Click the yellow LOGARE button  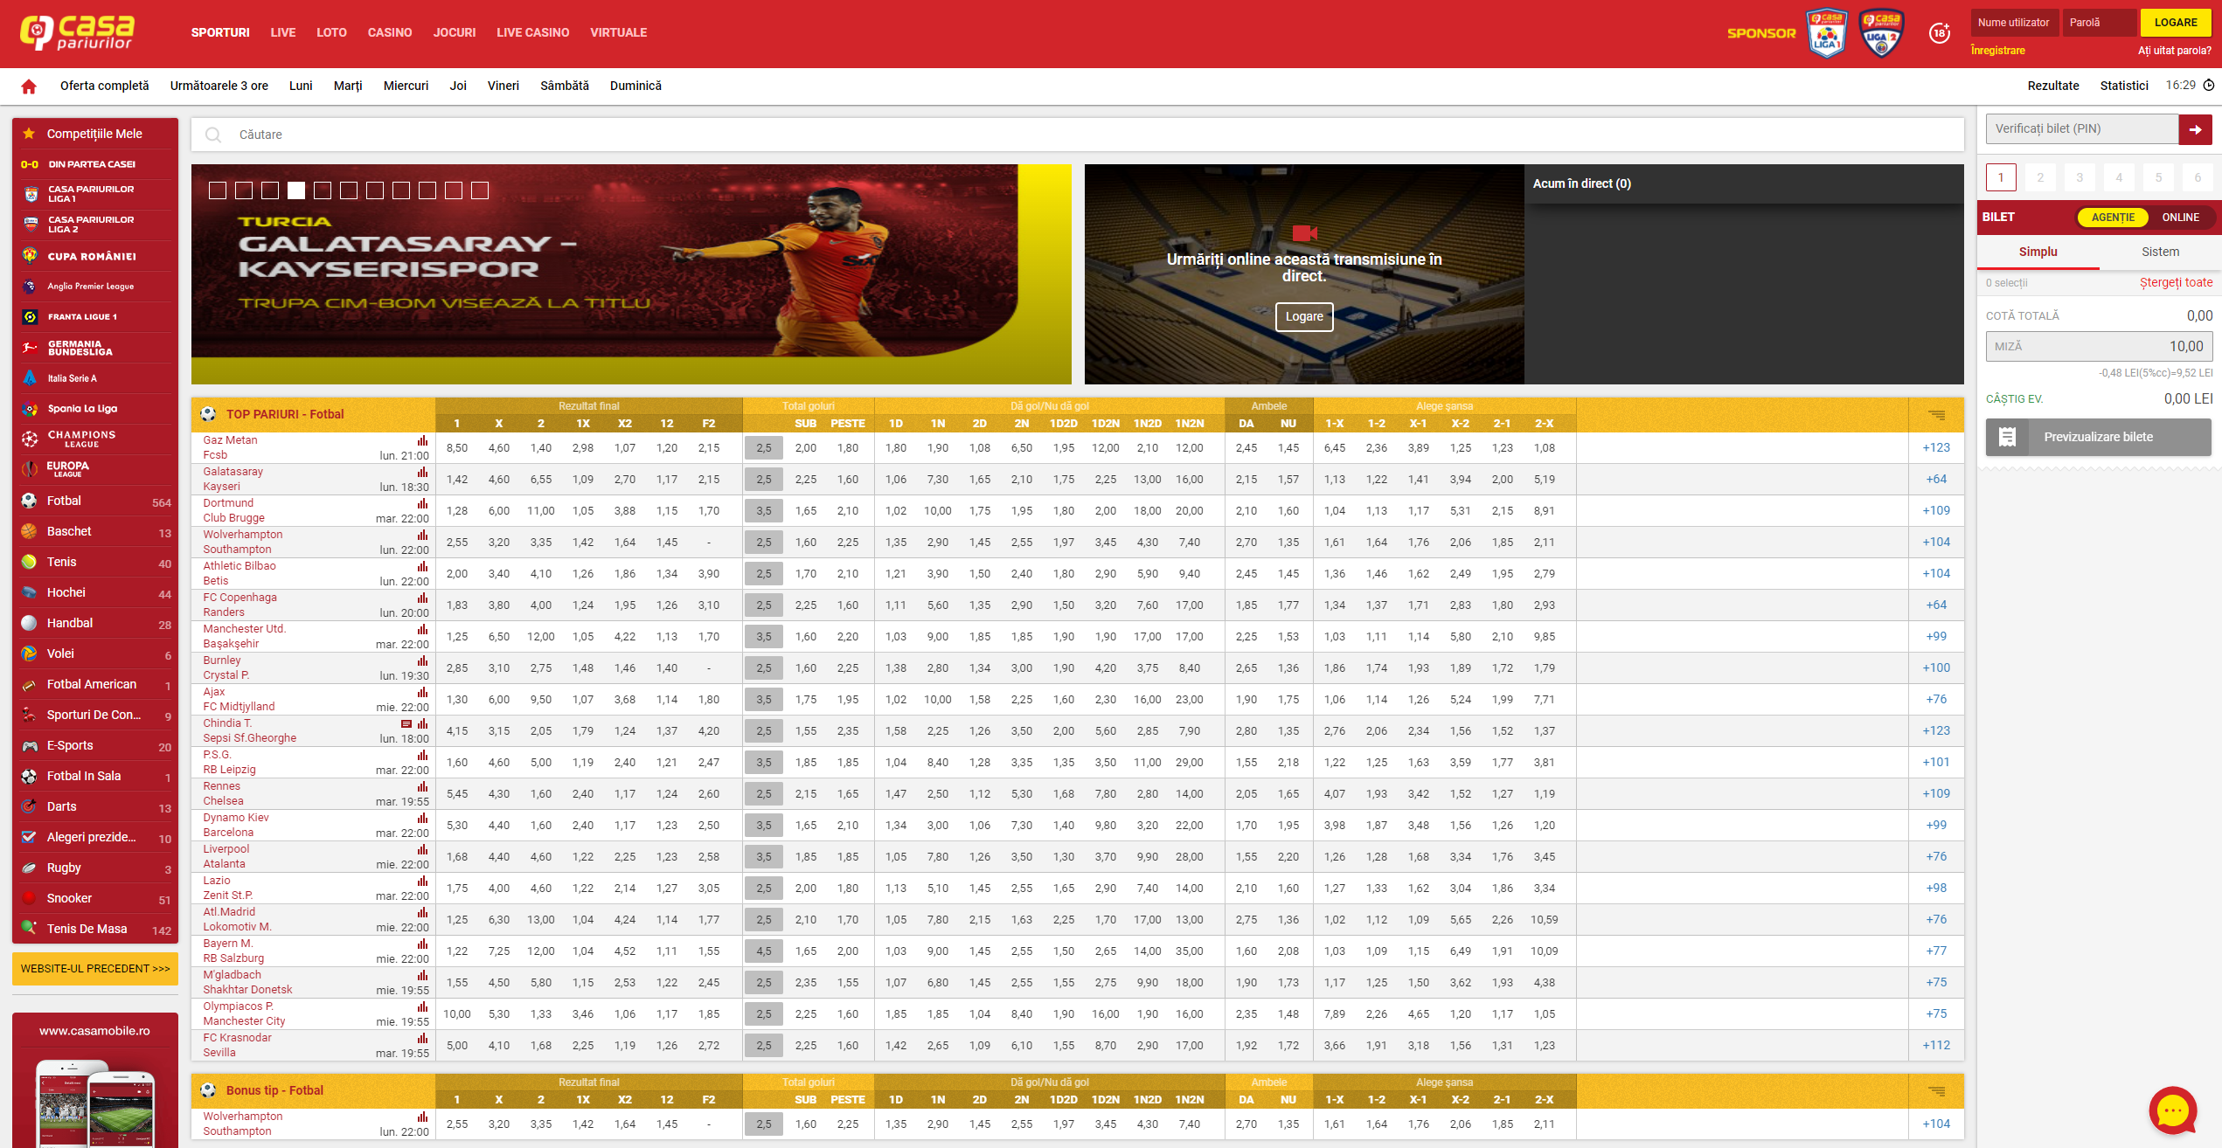coord(2175,23)
